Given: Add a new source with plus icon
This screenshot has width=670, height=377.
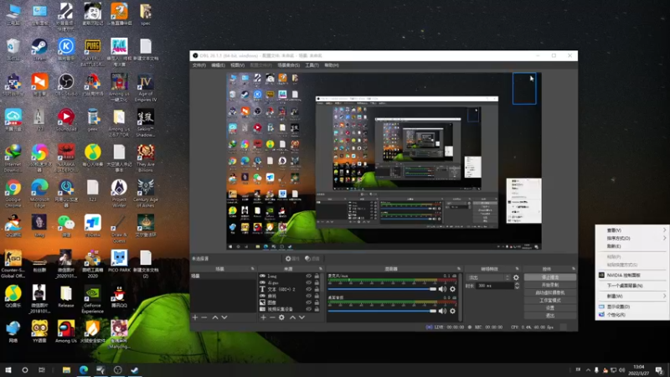Looking at the screenshot, I should click(x=263, y=318).
